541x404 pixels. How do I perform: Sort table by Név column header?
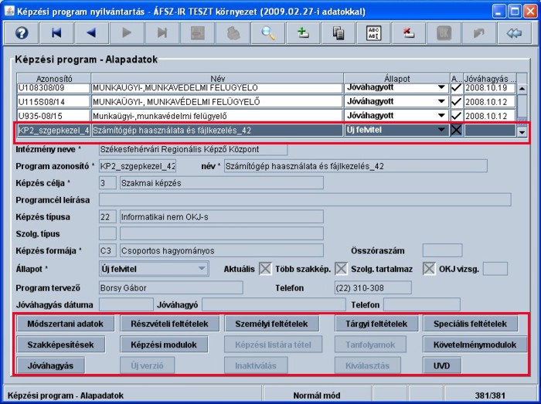216,79
